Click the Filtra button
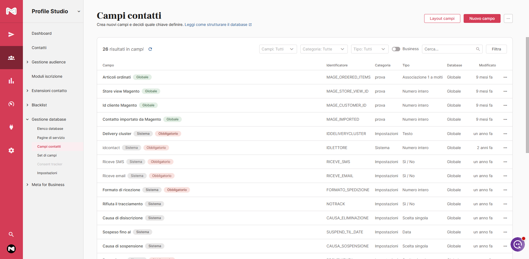The height and width of the screenshot is (259, 529). click(496, 49)
